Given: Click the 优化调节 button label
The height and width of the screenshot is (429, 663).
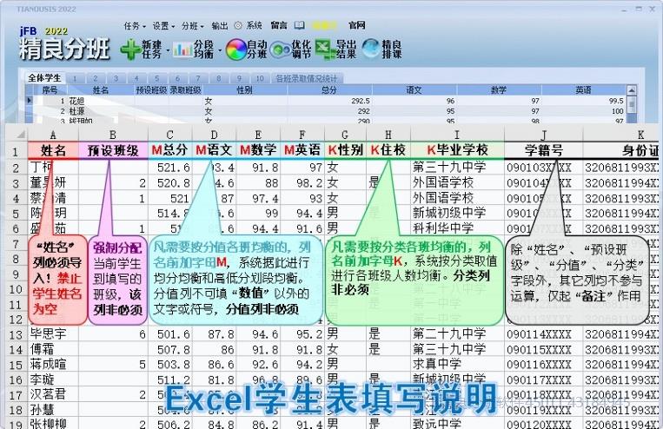Looking at the screenshot, I should coord(301,49).
